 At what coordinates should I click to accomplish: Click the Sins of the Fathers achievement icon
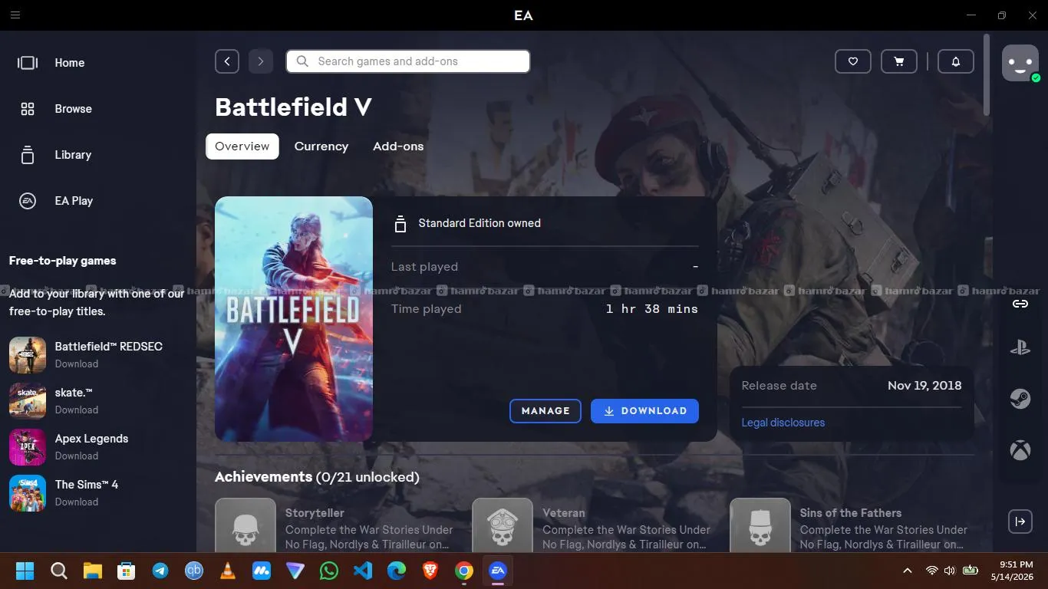[760, 525]
